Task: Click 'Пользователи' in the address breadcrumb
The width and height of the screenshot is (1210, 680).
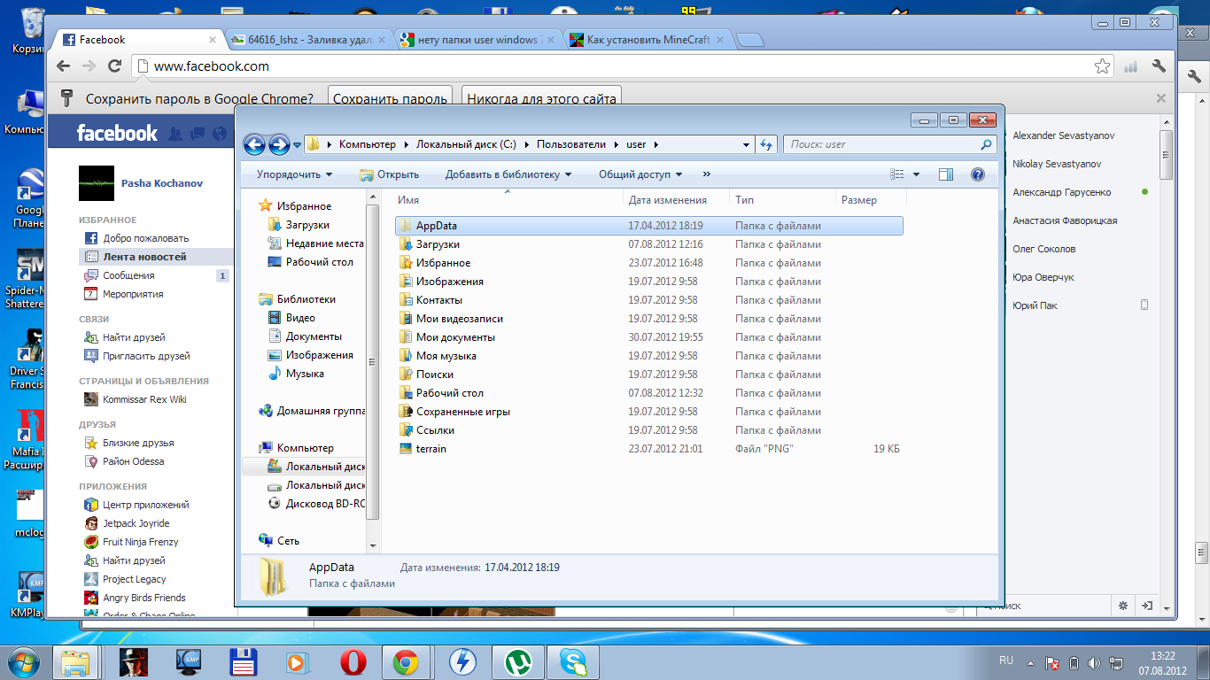Action: 570,144
